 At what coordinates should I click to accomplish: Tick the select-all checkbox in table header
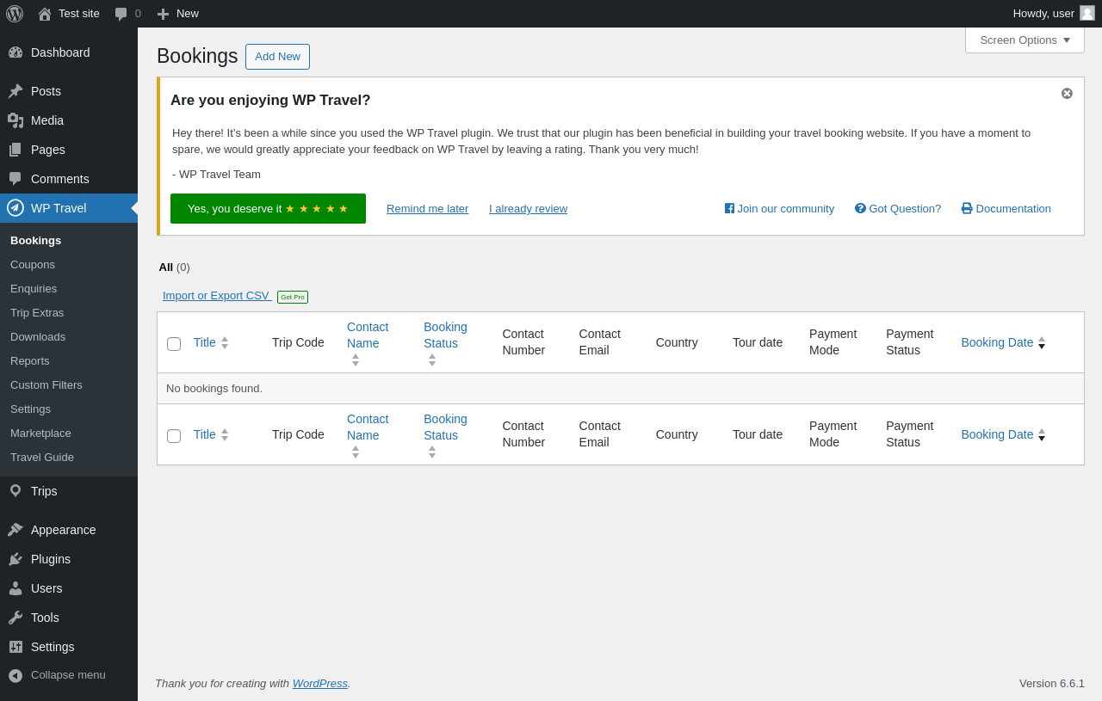[174, 344]
